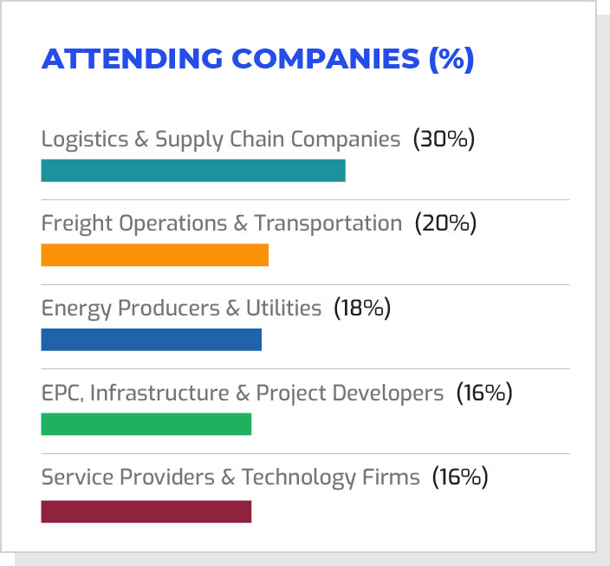Click the blue Energy Producers bar
This screenshot has width=610, height=566.
[x=151, y=340]
